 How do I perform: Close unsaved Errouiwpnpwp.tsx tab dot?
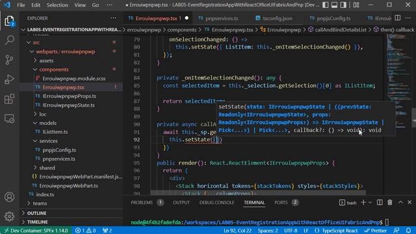pos(187,18)
